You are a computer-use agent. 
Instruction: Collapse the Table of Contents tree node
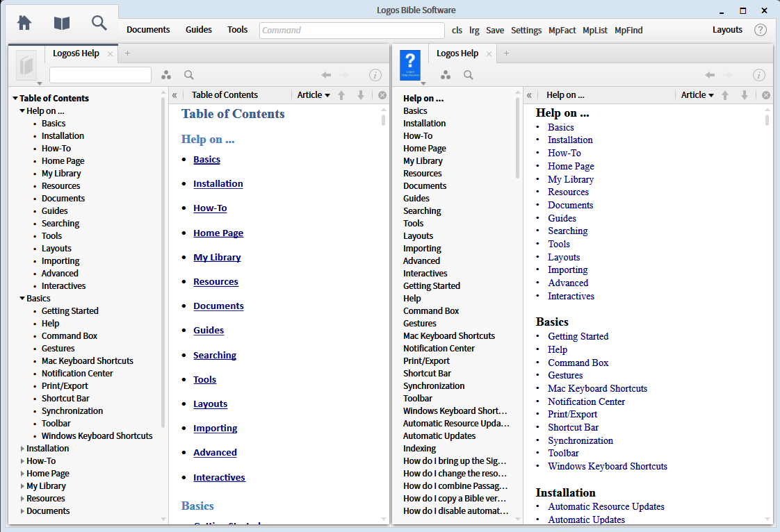tap(15, 99)
